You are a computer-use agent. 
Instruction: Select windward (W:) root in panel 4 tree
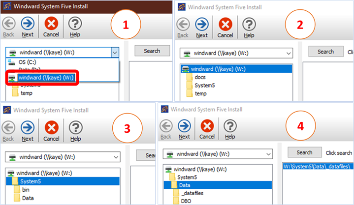click(200, 170)
